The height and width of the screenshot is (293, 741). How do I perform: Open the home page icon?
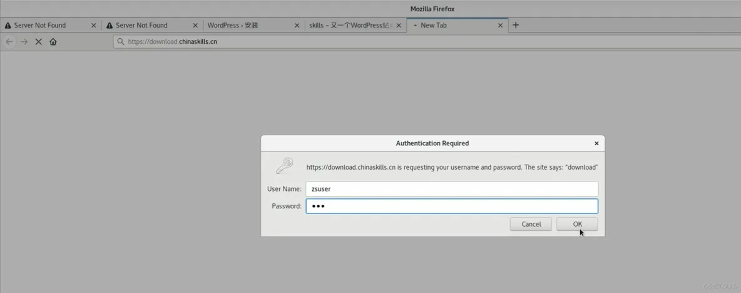53,41
